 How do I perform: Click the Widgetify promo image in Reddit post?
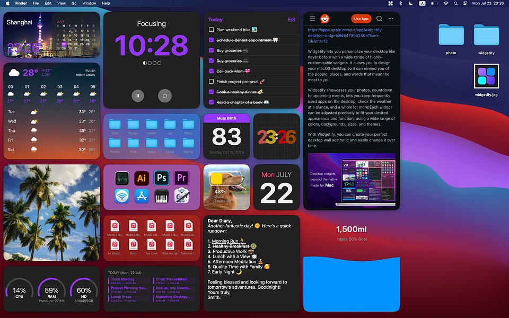coord(352,180)
